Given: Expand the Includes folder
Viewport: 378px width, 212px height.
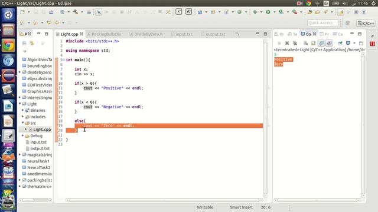Looking at the screenshot, I should [x=23, y=117].
